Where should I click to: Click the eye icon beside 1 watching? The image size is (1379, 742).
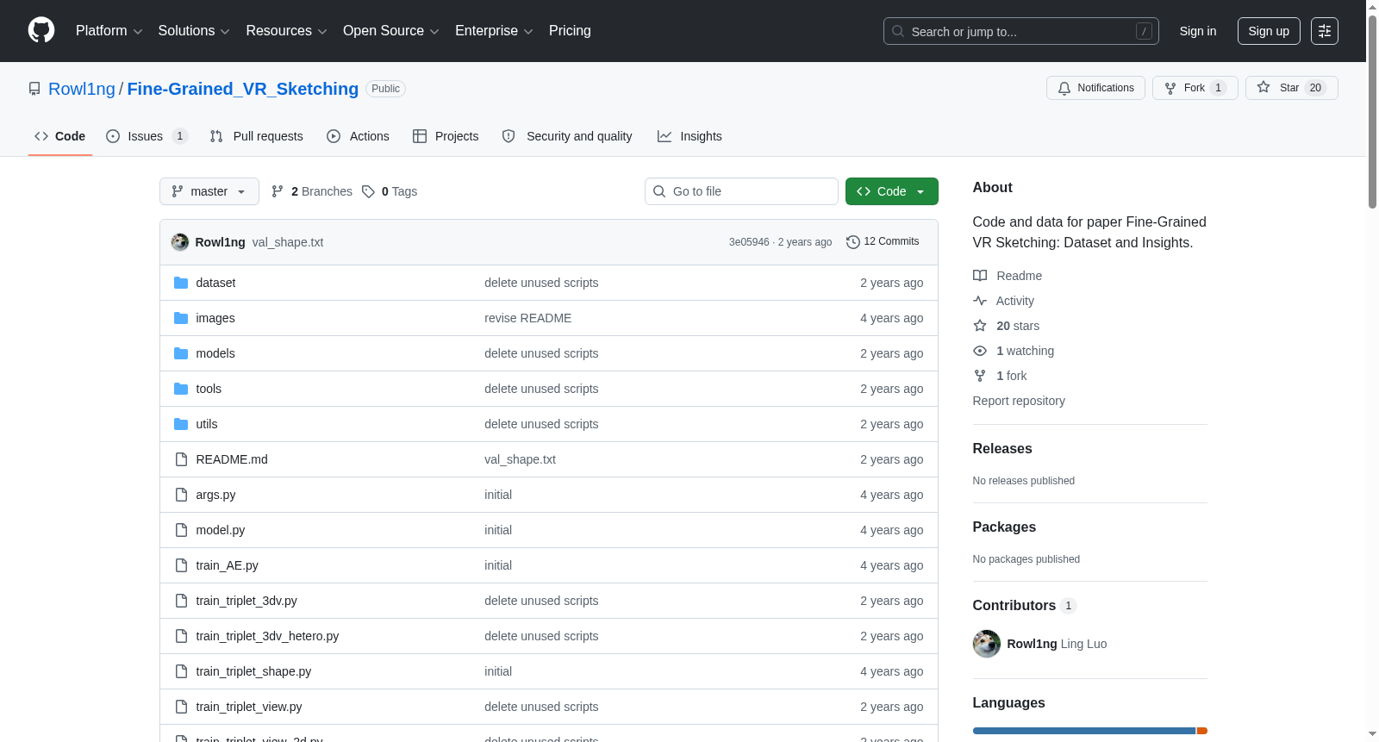click(x=980, y=351)
